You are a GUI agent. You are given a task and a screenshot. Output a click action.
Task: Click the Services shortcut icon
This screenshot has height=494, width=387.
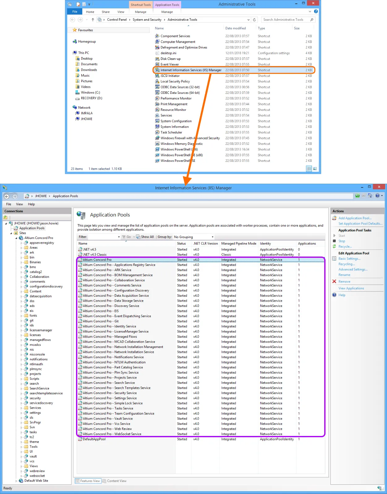pos(157,115)
